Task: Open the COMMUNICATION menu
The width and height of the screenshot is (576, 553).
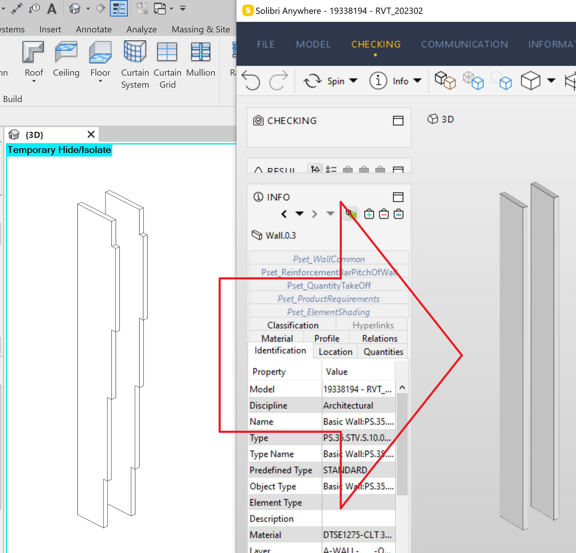Action: (x=464, y=44)
